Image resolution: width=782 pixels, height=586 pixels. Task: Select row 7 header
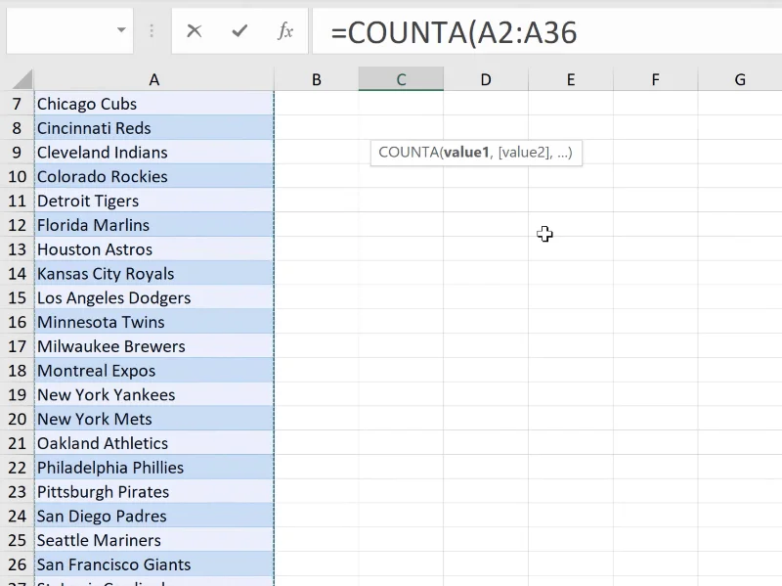pos(17,104)
